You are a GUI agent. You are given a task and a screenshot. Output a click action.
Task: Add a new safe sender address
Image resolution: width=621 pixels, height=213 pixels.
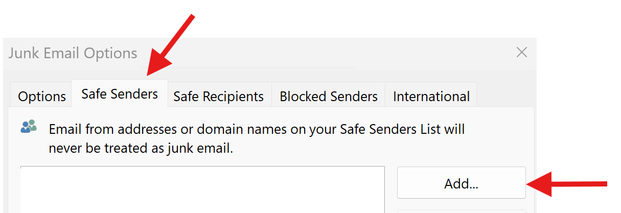click(462, 183)
